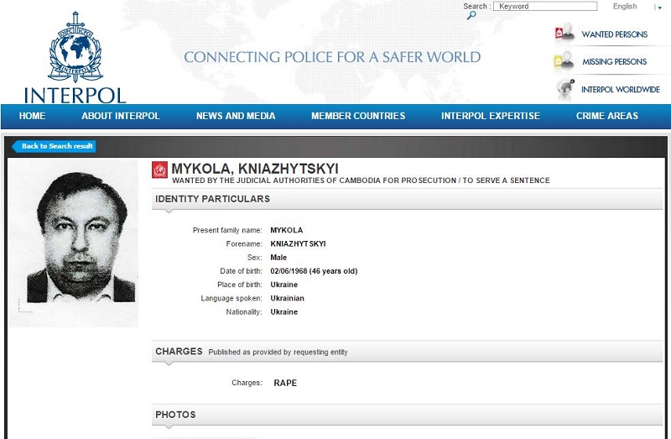Select the family name value MYKOLA
671x439 pixels.
(286, 230)
